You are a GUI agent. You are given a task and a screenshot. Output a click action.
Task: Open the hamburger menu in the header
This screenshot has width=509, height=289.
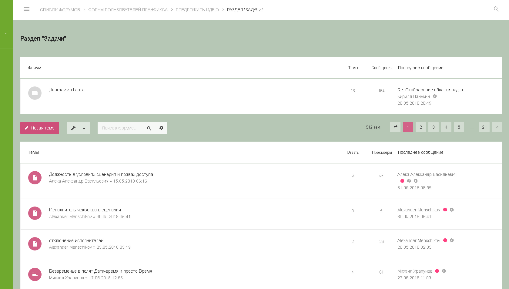pos(26,9)
